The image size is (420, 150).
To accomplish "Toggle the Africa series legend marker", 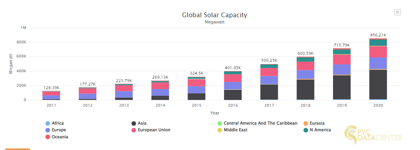I will click(x=48, y=123).
